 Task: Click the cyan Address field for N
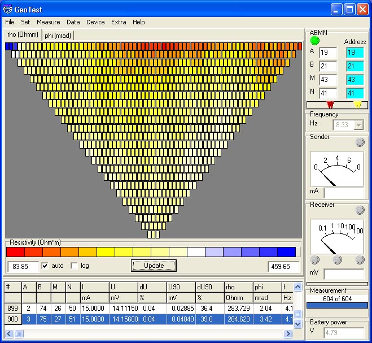(355, 93)
